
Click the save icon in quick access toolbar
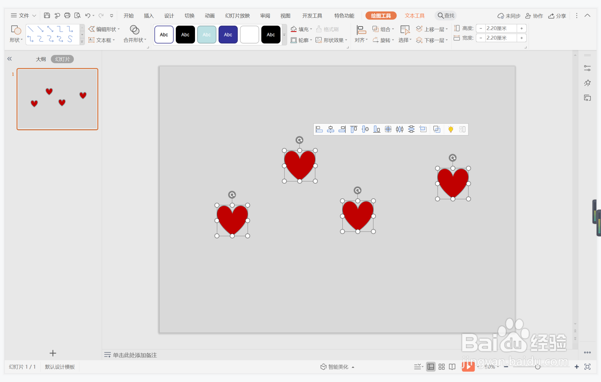[x=47, y=15]
